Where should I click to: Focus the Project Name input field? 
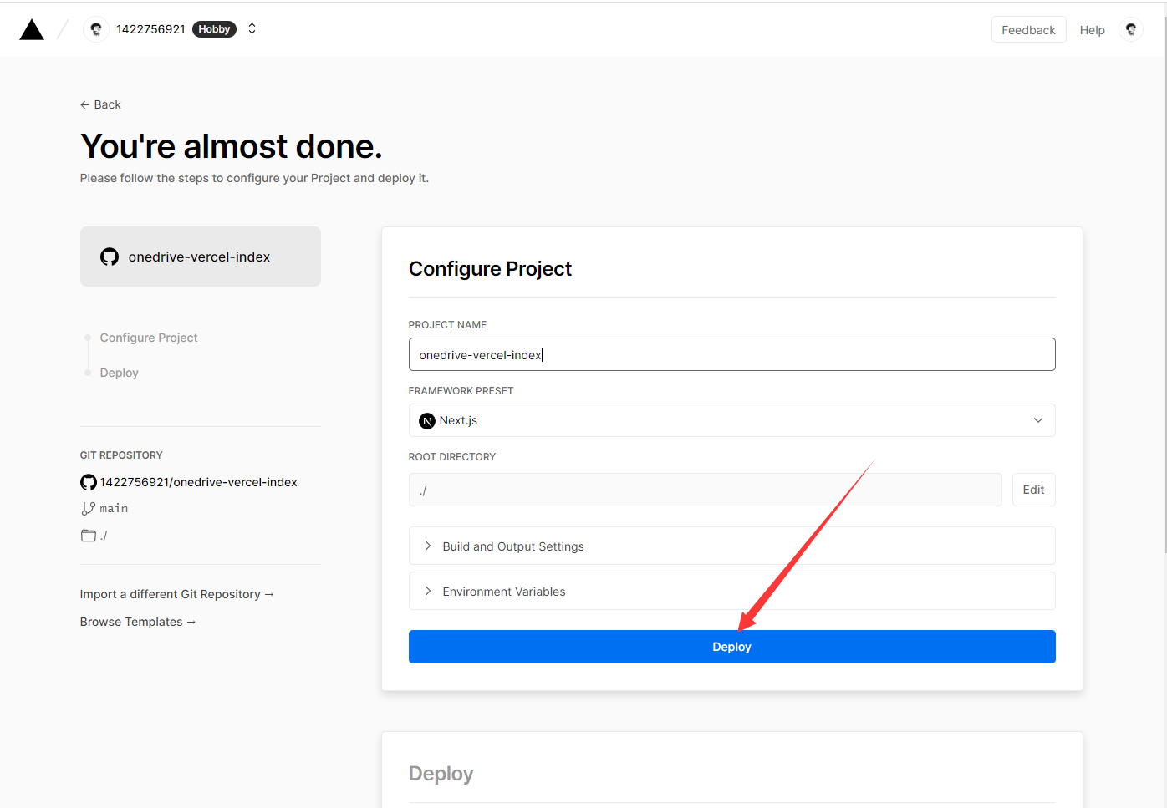(731, 354)
